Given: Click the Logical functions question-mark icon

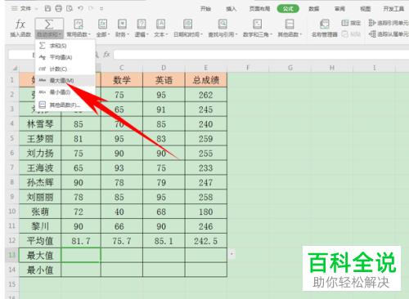Looking at the screenshot, I should click(142, 25).
